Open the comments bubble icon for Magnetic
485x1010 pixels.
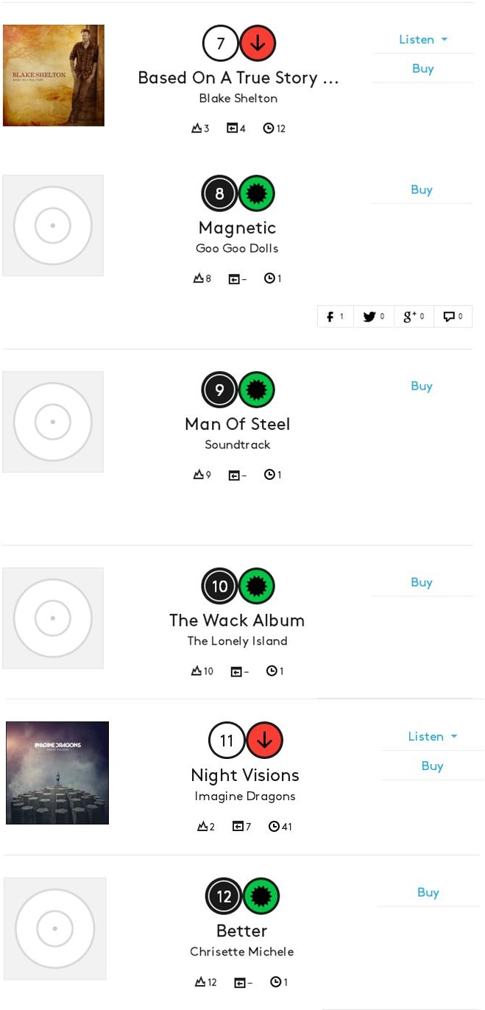point(453,317)
